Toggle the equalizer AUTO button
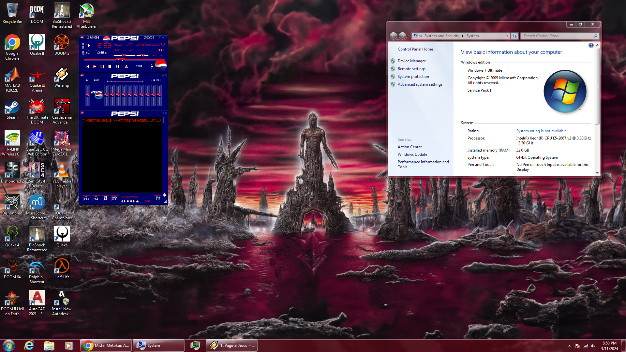Viewport: 626px width, 352px height. coord(97,80)
